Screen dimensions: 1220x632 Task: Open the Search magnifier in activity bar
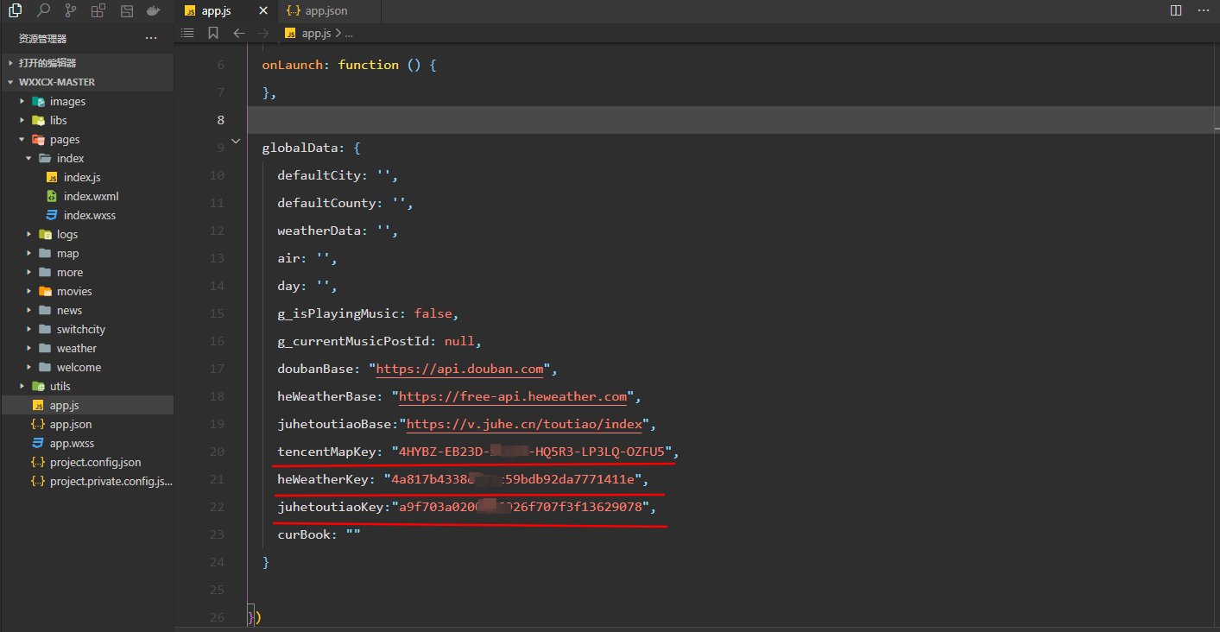(42, 10)
